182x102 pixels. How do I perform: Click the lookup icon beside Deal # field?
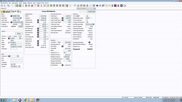(19, 16)
